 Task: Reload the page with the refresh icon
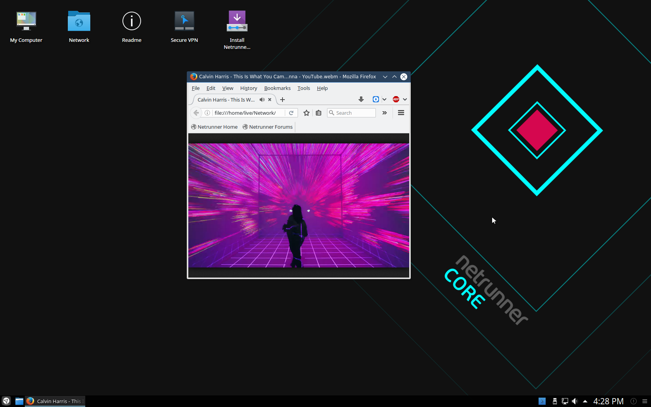[x=291, y=113]
